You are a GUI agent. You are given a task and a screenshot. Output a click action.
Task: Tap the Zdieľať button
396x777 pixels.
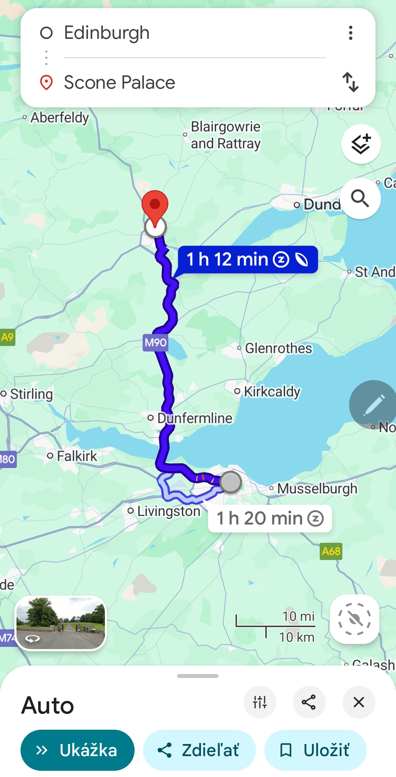pyautogui.click(x=199, y=750)
